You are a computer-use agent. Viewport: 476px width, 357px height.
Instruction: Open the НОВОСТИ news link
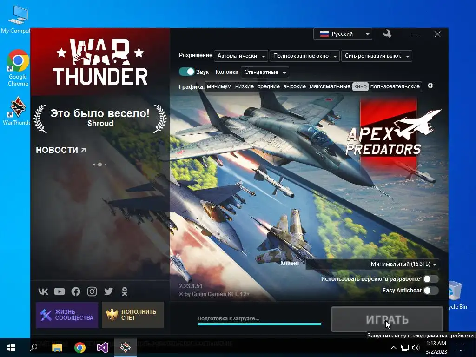(61, 150)
